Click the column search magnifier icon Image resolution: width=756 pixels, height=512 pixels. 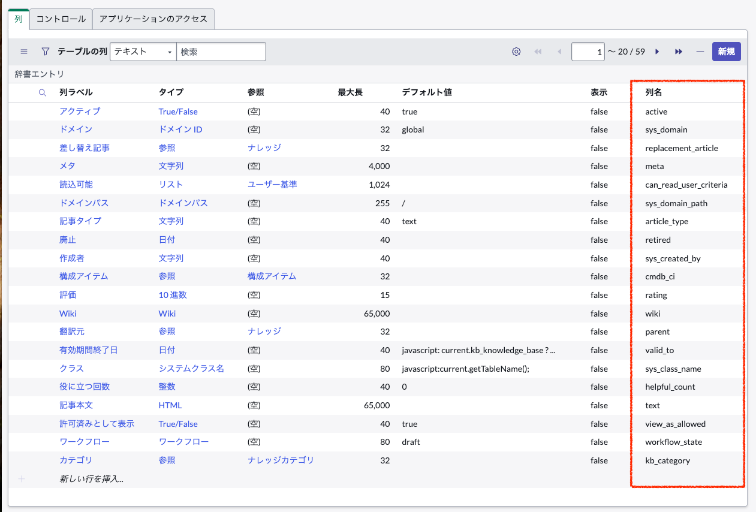43,93
